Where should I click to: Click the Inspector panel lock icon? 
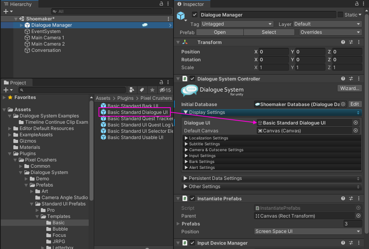pyautogui.click(x=357, y=4)
